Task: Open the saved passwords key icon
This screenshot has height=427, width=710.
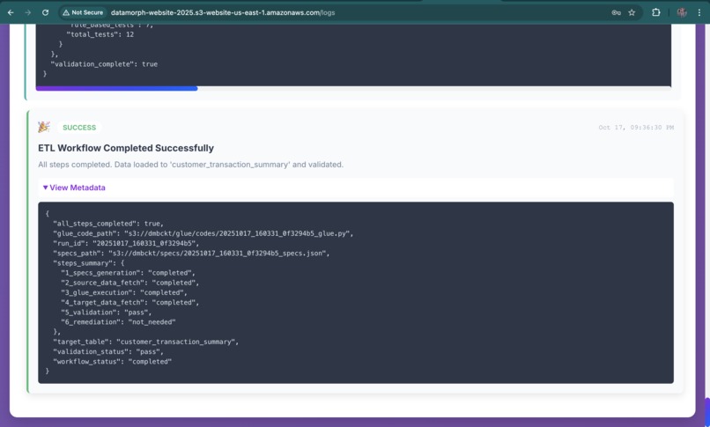Action: click(x=617, y=12)
